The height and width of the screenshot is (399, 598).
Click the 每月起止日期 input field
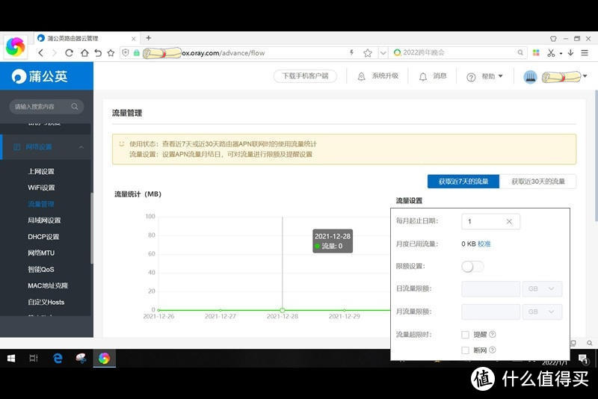click(x=491, y=221)
